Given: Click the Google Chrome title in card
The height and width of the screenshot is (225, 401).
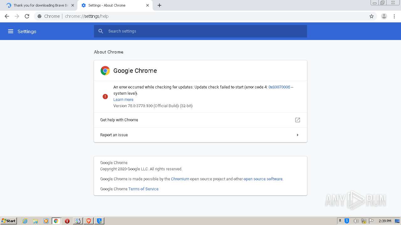Looking at the screenshot, I should coord(135,71).
